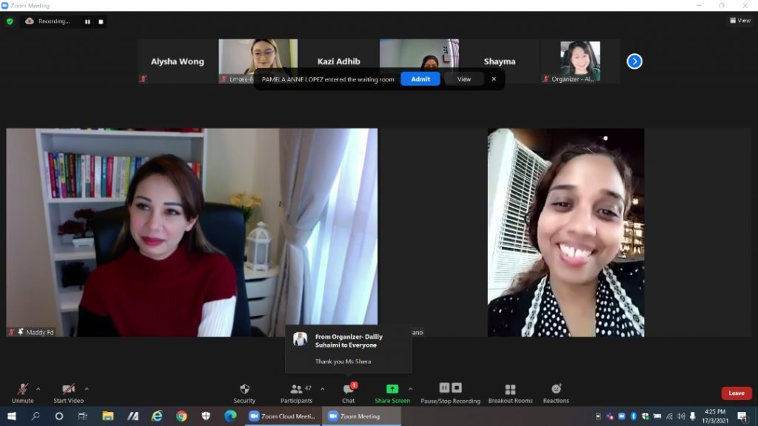Screen dimensions: 758x426
Task: Click the red Leave button
Action: pos(737,393)
